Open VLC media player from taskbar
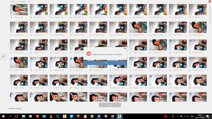This screenshot has height=119, width=212. pyautogui.click(x=51, y=116)
